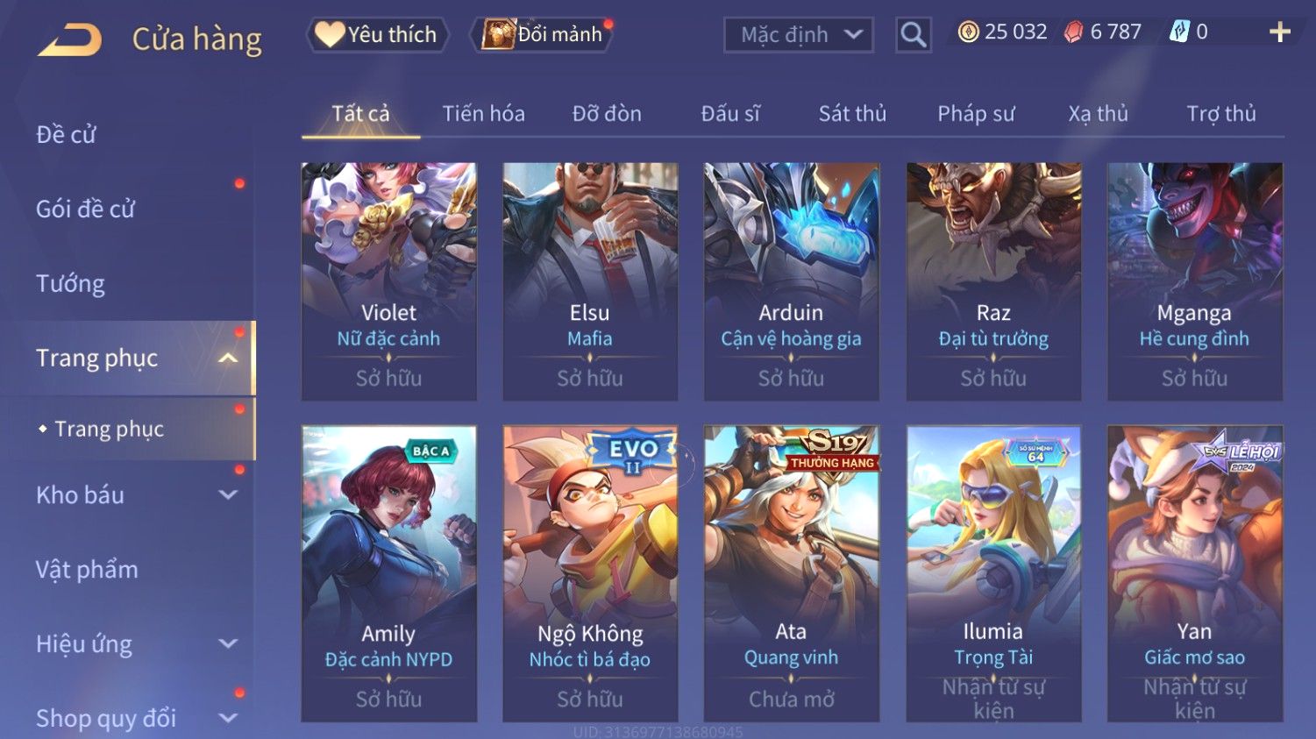Select the Pháp sư tab
This screenshot has height=739, width=1316.
click(976, 113)
